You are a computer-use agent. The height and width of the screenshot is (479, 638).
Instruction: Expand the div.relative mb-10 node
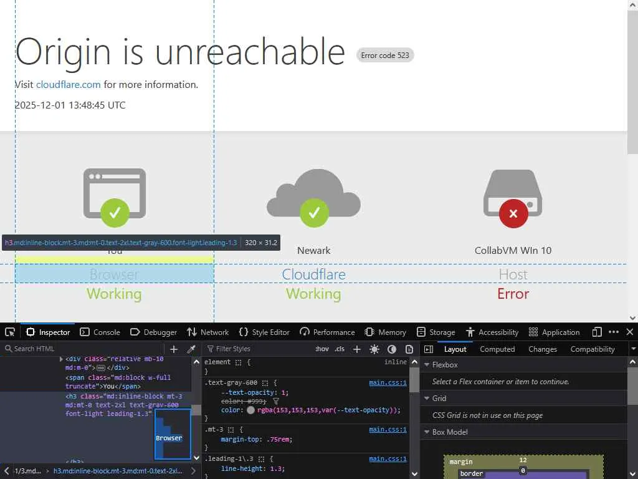coord(61,359)
